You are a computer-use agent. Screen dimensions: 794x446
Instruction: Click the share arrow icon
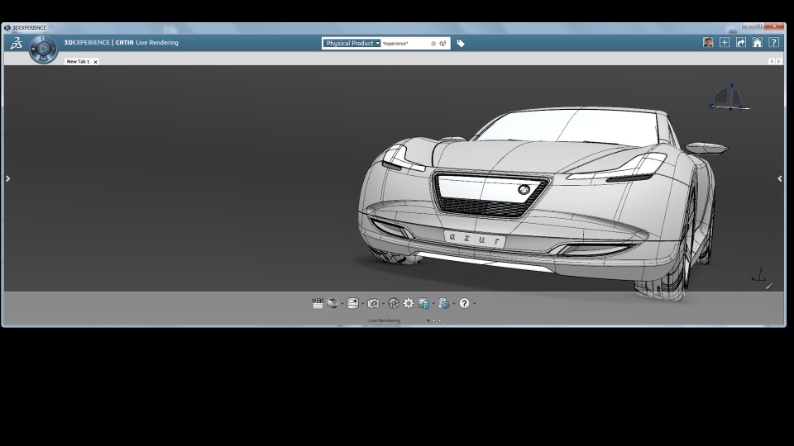pos(741,43)
